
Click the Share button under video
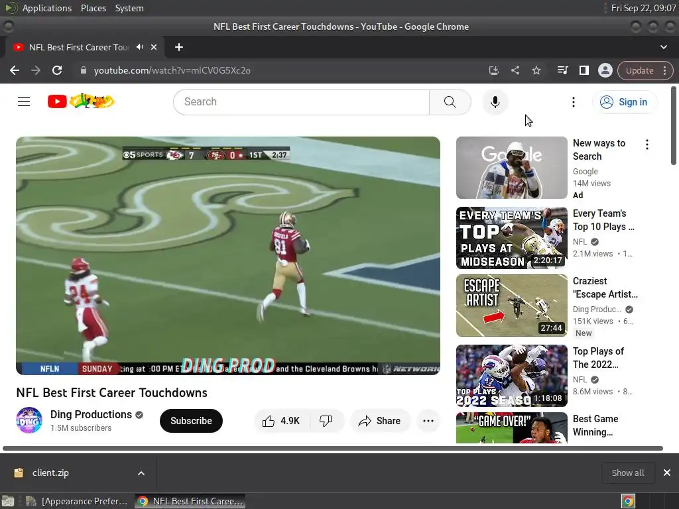[x=380, y=421]
